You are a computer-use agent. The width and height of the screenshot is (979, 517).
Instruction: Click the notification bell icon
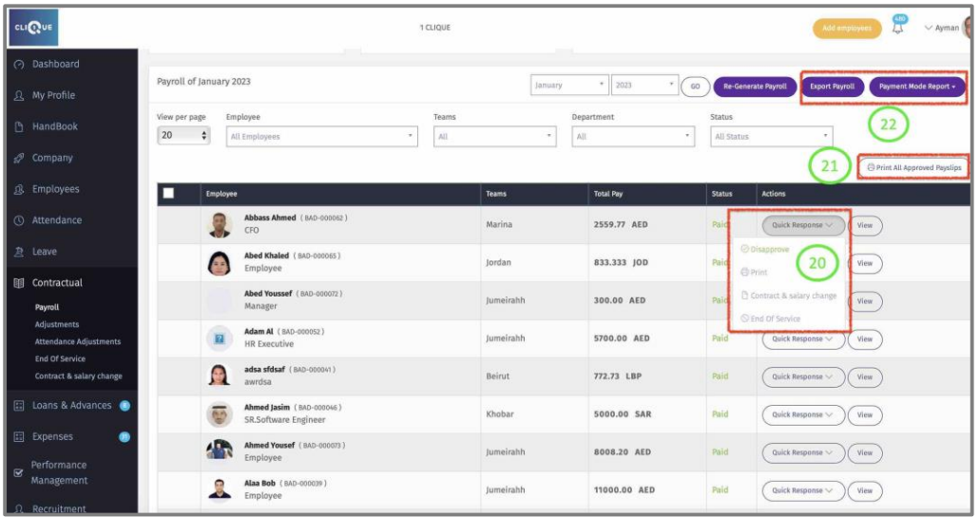pos(898,29)
